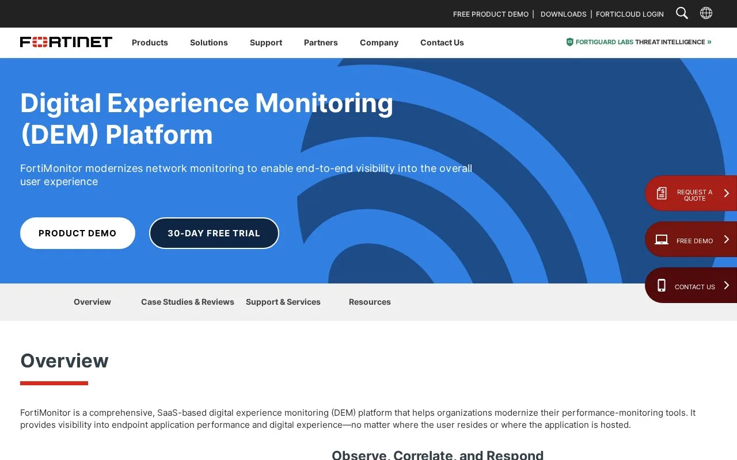
Task: Start the 30-Day Free Trial
Action: coord(214,233)
